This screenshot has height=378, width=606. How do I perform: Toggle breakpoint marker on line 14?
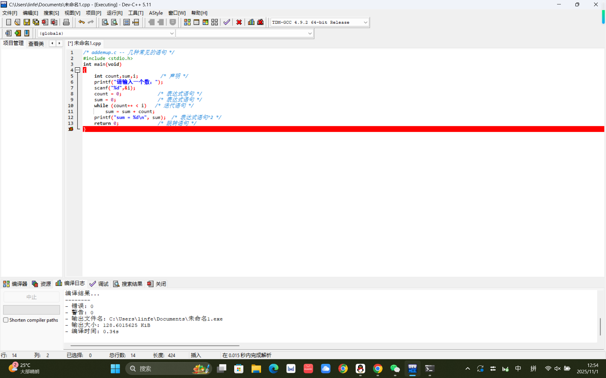tap(71, 129)
